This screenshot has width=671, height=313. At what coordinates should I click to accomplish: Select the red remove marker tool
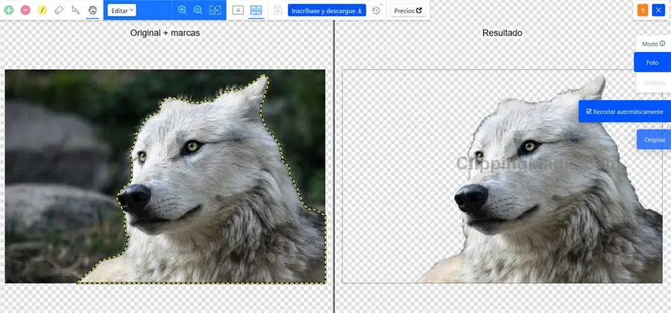(x=25, y=10)
